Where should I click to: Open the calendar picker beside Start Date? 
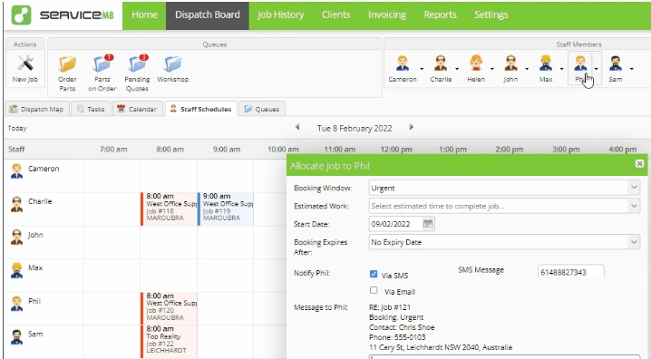point(428,224)
